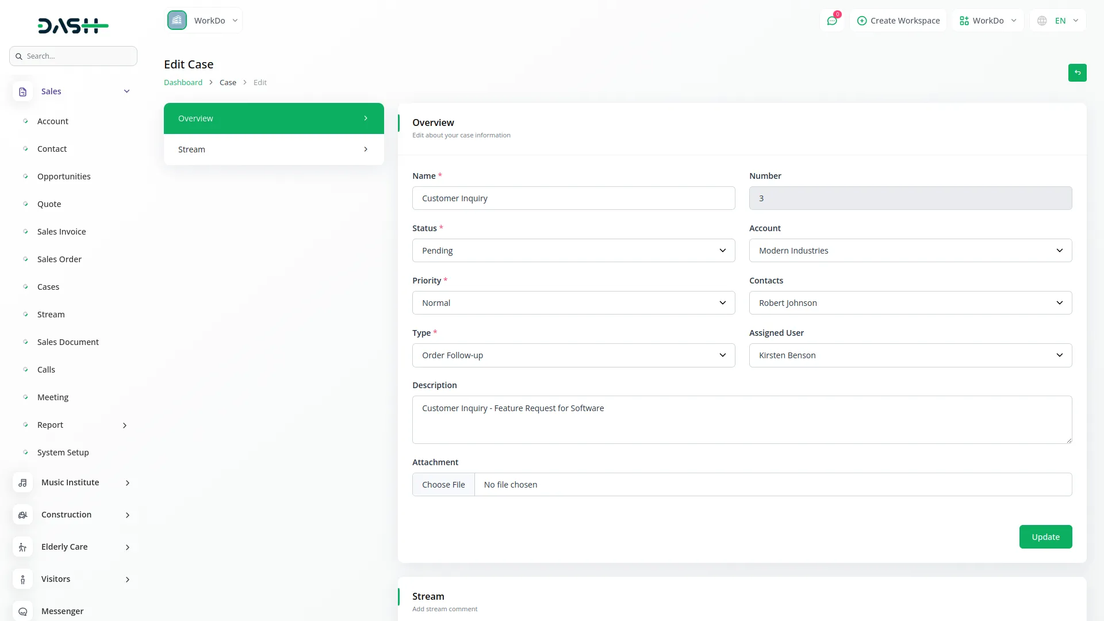
Task: Click the green back arrow icon
Action: pyautogui.click(x=1077, y=73)
